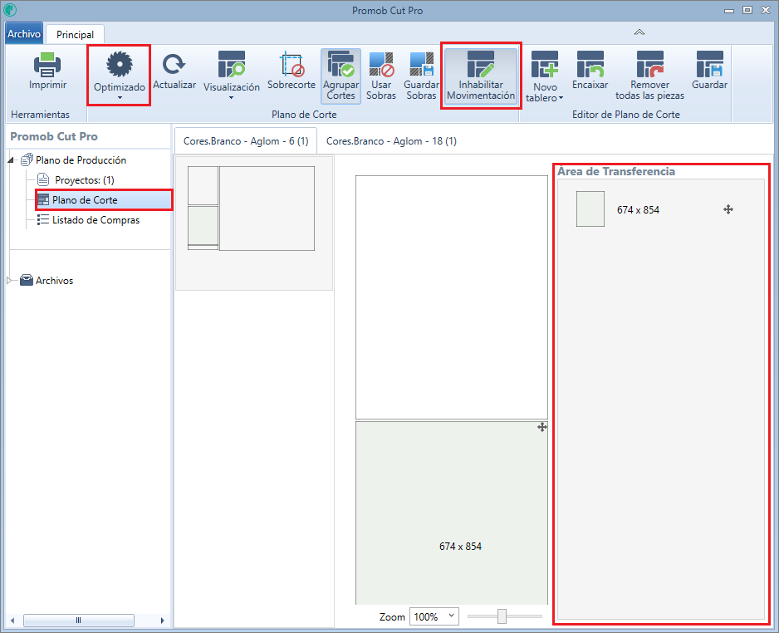Click the Novo tablero icon
The width and height of the screenshot is (779, 633).
545,65
